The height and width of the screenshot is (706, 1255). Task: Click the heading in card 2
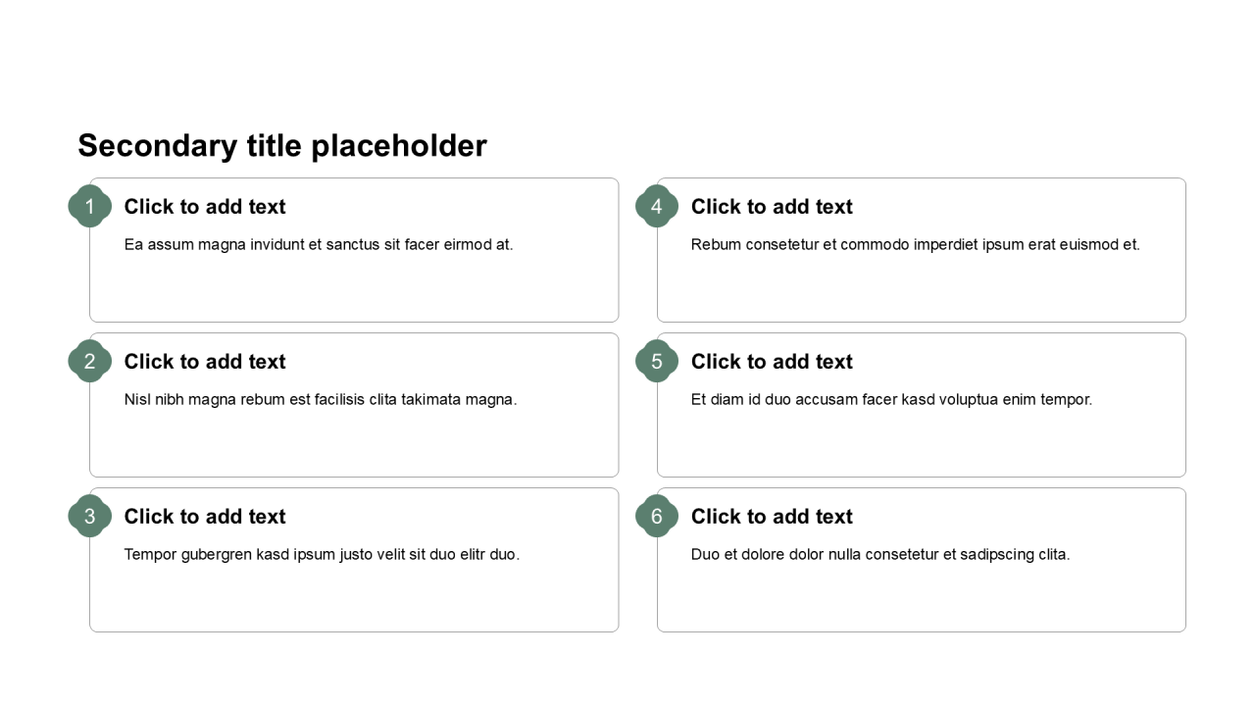tap(205, 362)
